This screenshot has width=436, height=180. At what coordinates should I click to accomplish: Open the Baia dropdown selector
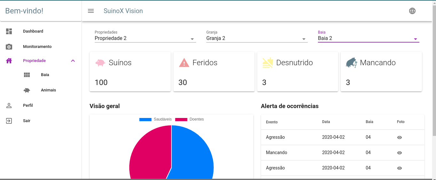tap(369, 36)
